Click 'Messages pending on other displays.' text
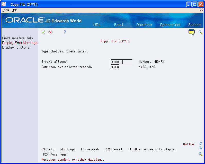The image size is (205, 164). pos(73,160)
